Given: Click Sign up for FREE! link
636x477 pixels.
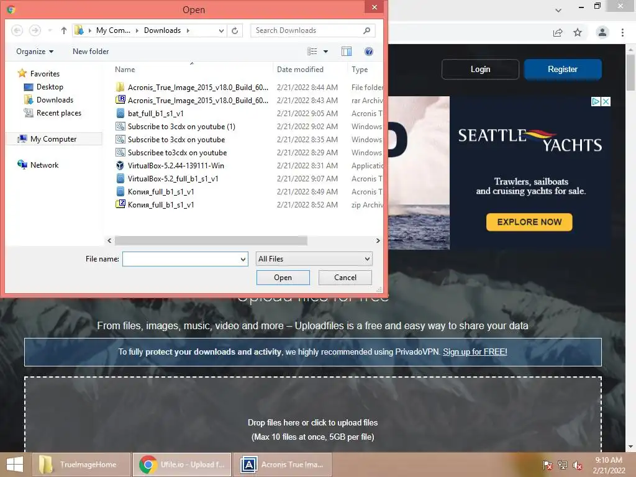Looking at the screenshot, I should (475, 352).
